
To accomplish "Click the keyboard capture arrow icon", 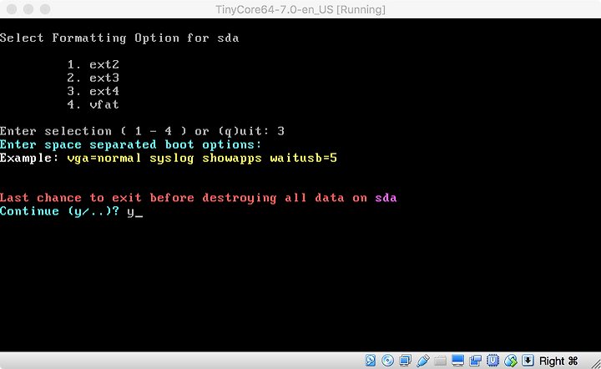I will click(528, 361).
